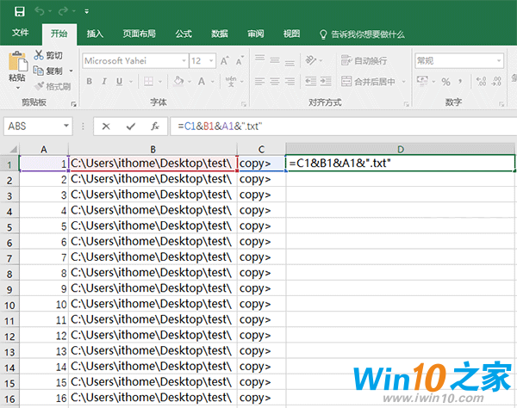Open Insert Function with the fx icon

click(x=154, y=126)
